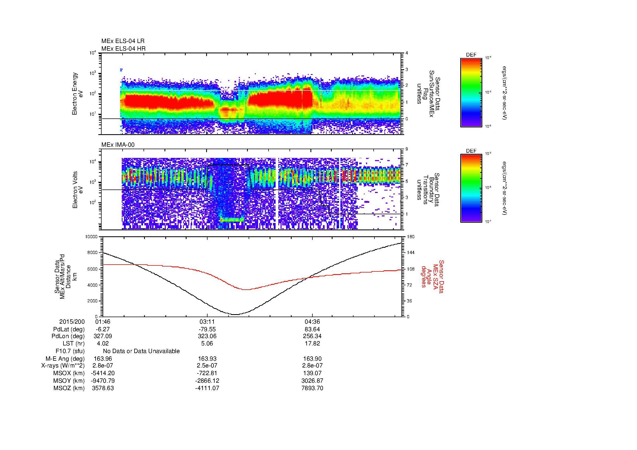Click time label '01:46'
The width and height of the screenshot is (637, 450).
click(103, 322)
